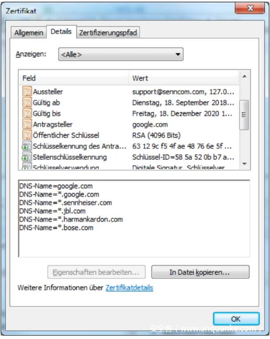Click inside the DNS-Name details text box
The image size is (270, 339).
click(134, 219)
